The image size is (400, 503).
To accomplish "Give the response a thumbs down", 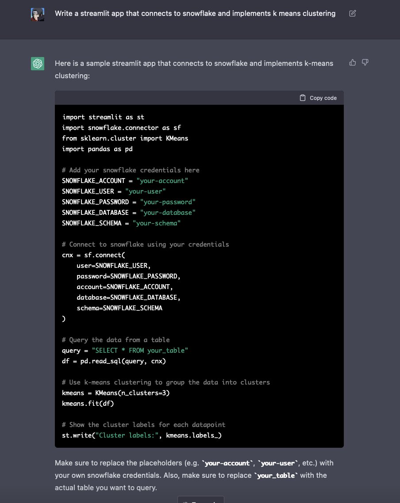I will click(365, 63).
